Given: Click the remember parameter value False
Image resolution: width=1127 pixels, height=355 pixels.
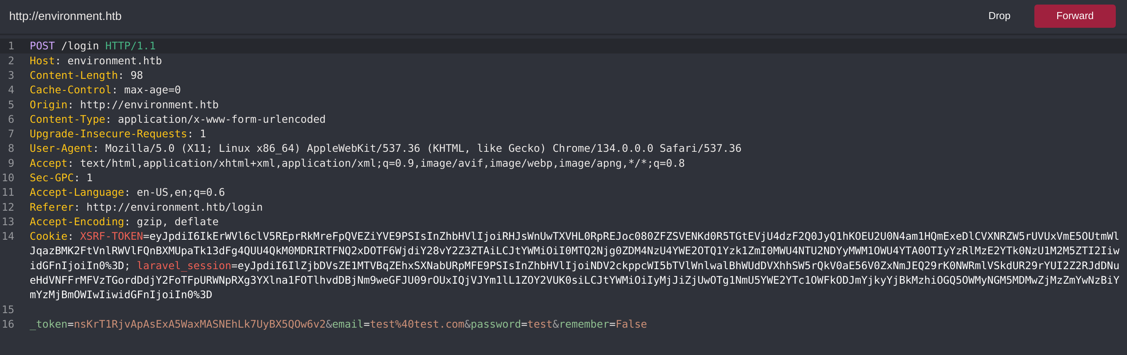Looking at the screenshot, I should [x=631, y=324].
